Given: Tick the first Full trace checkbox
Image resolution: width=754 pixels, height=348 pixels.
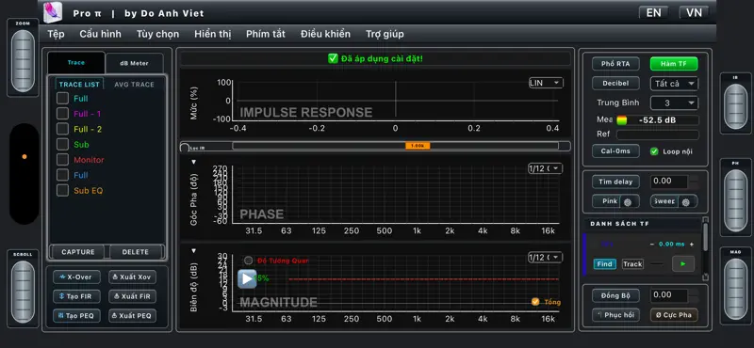Looking at the screenshot, I should coord(62,99).
